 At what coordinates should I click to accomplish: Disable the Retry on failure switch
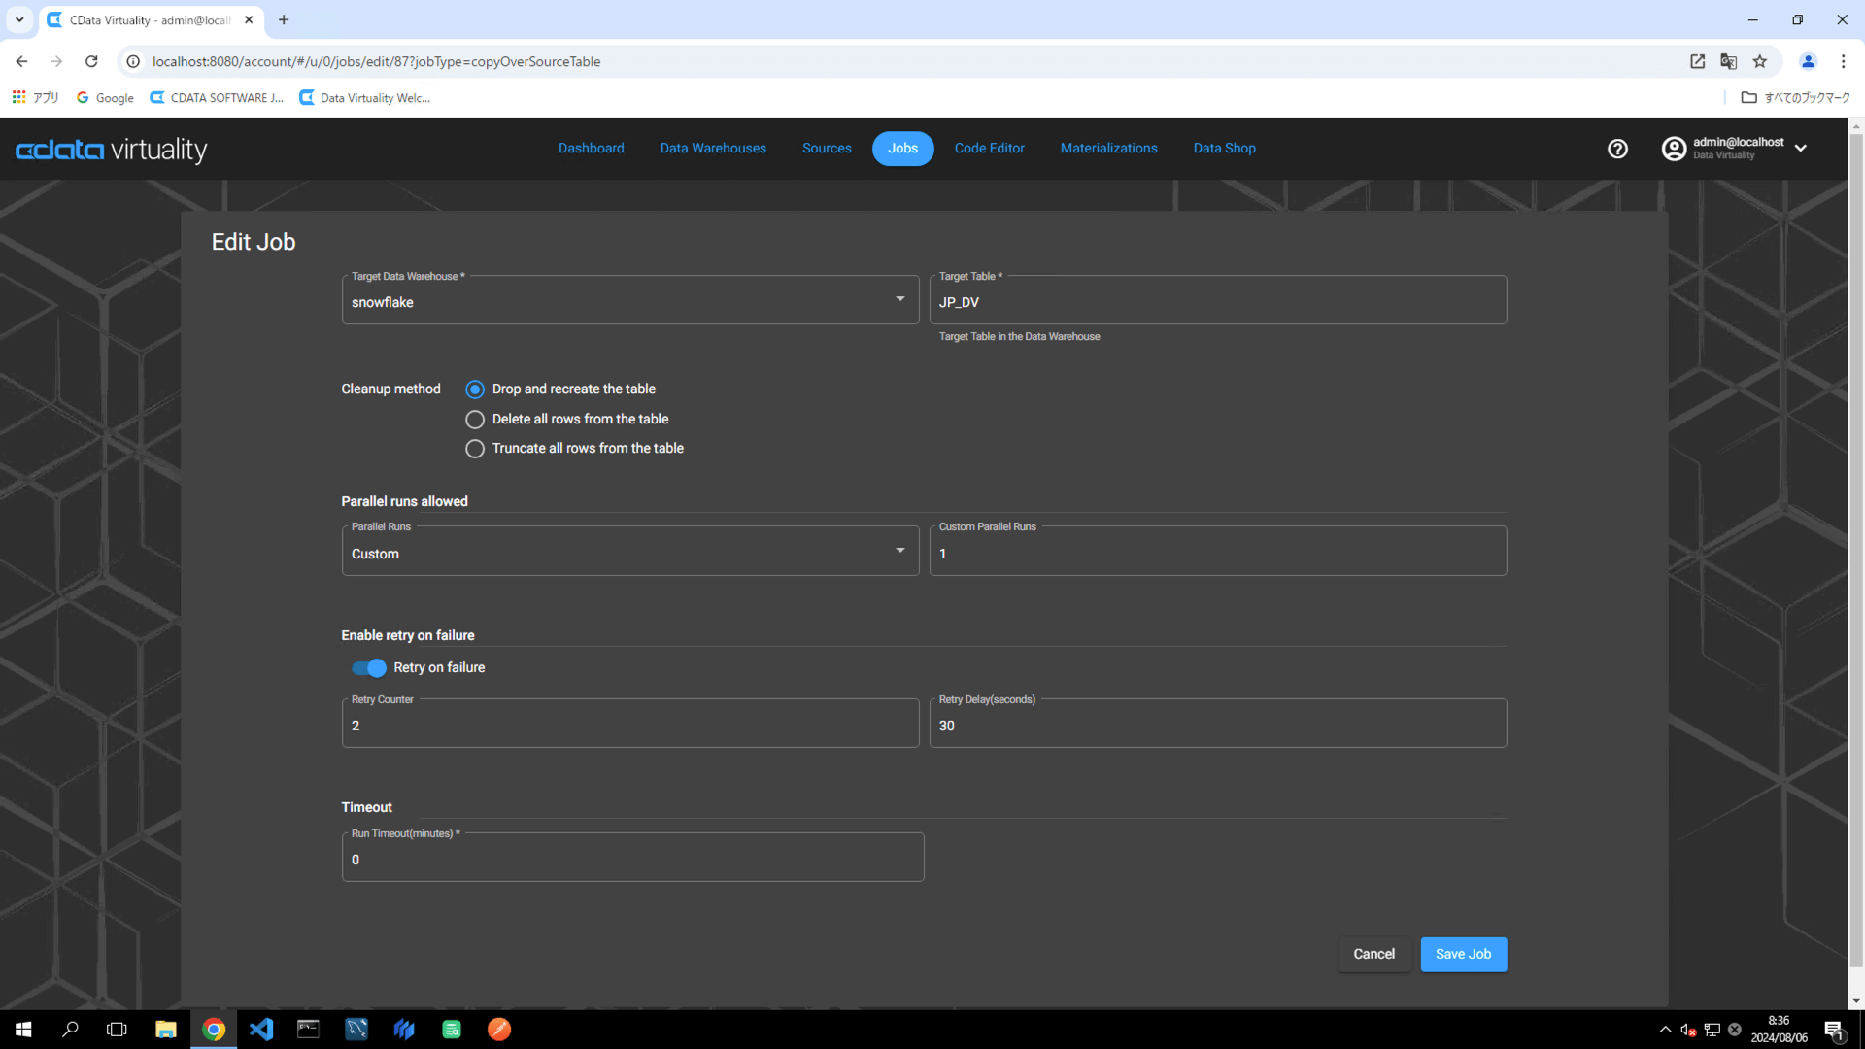click(x=369, y=668)
